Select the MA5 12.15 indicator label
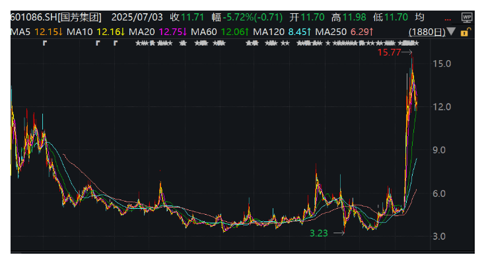 tap(36, 32)
